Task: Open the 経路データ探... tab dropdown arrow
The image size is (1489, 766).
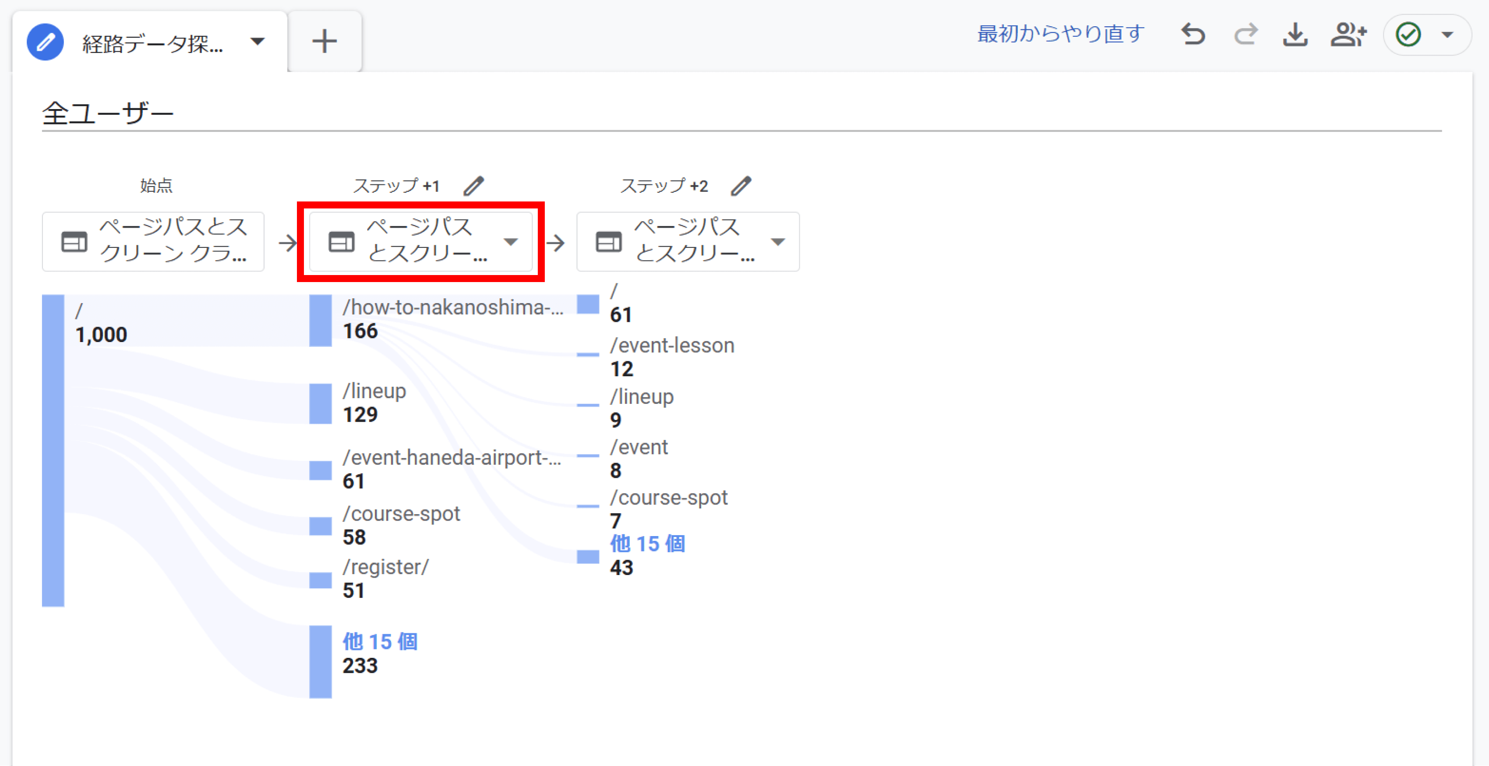Action: pos(257,42)
